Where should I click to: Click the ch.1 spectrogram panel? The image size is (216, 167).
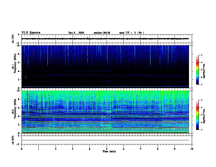pyautogui.click(x=105, y=67)
